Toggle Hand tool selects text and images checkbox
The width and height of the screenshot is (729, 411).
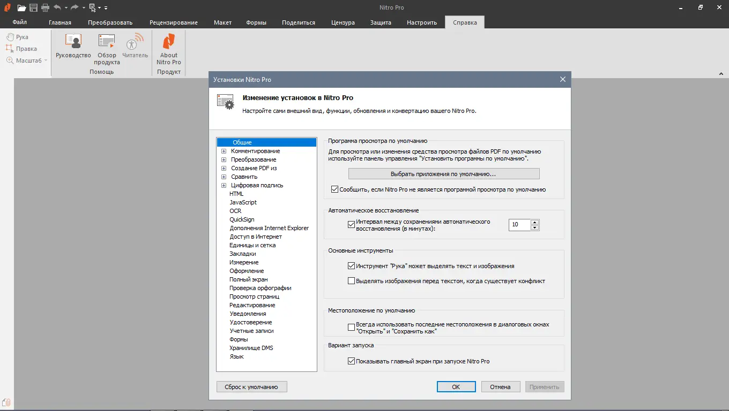pos(352,266)
